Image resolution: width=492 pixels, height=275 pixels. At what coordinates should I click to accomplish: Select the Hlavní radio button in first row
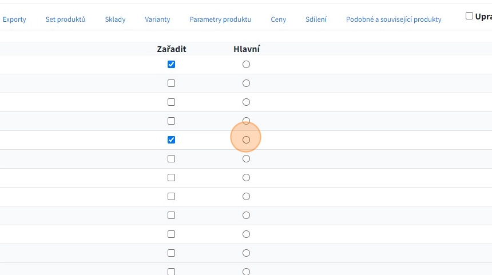pos(246,65)
